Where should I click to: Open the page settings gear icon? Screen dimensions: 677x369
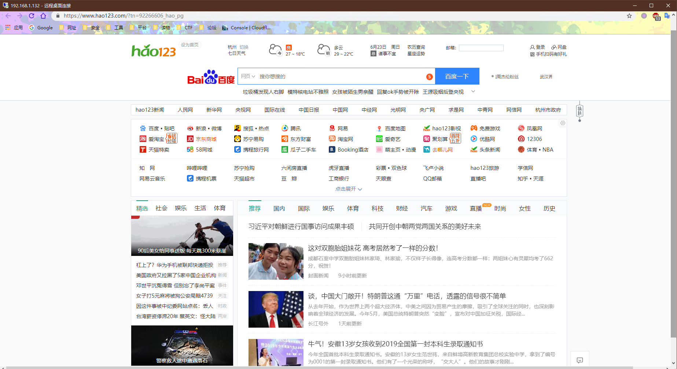pos(563,123)
